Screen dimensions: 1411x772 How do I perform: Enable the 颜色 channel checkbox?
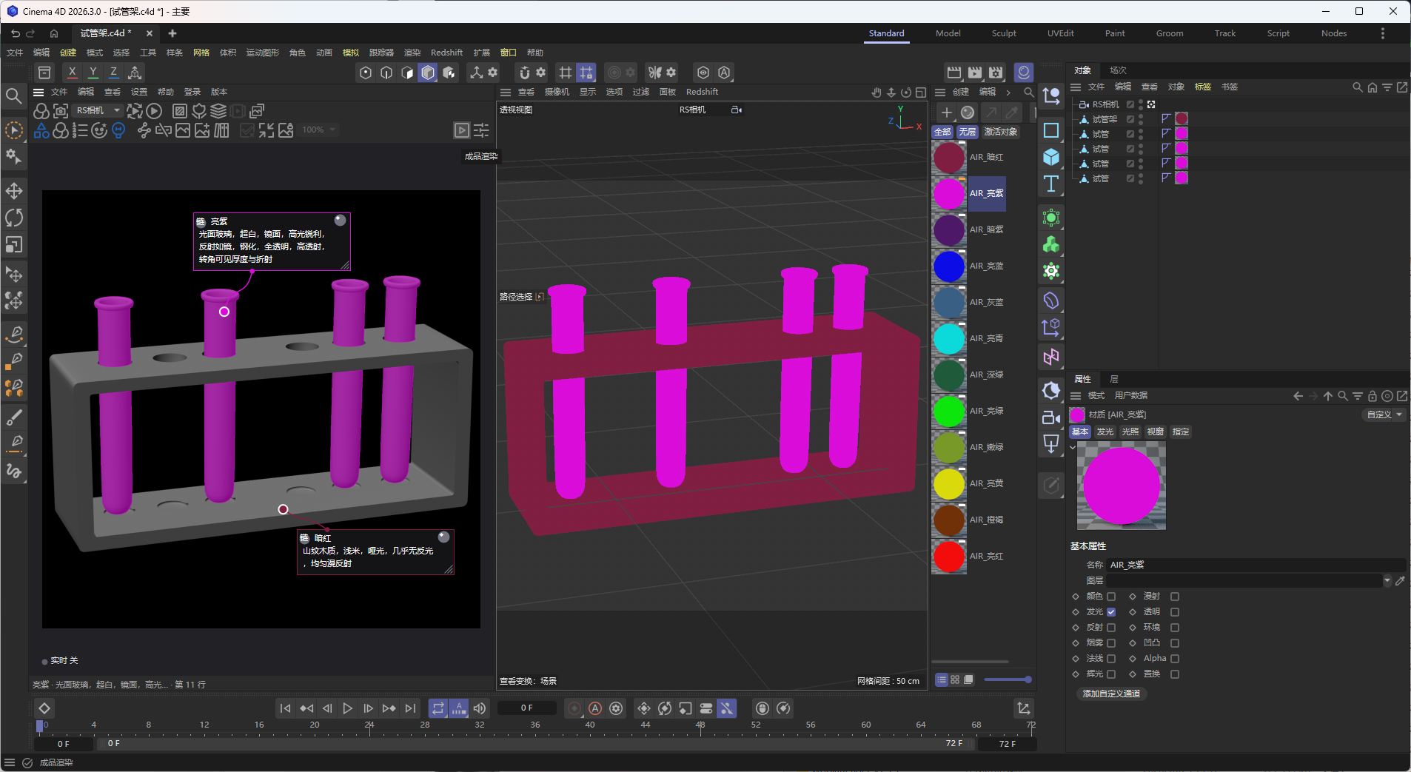pos(1111,597)
